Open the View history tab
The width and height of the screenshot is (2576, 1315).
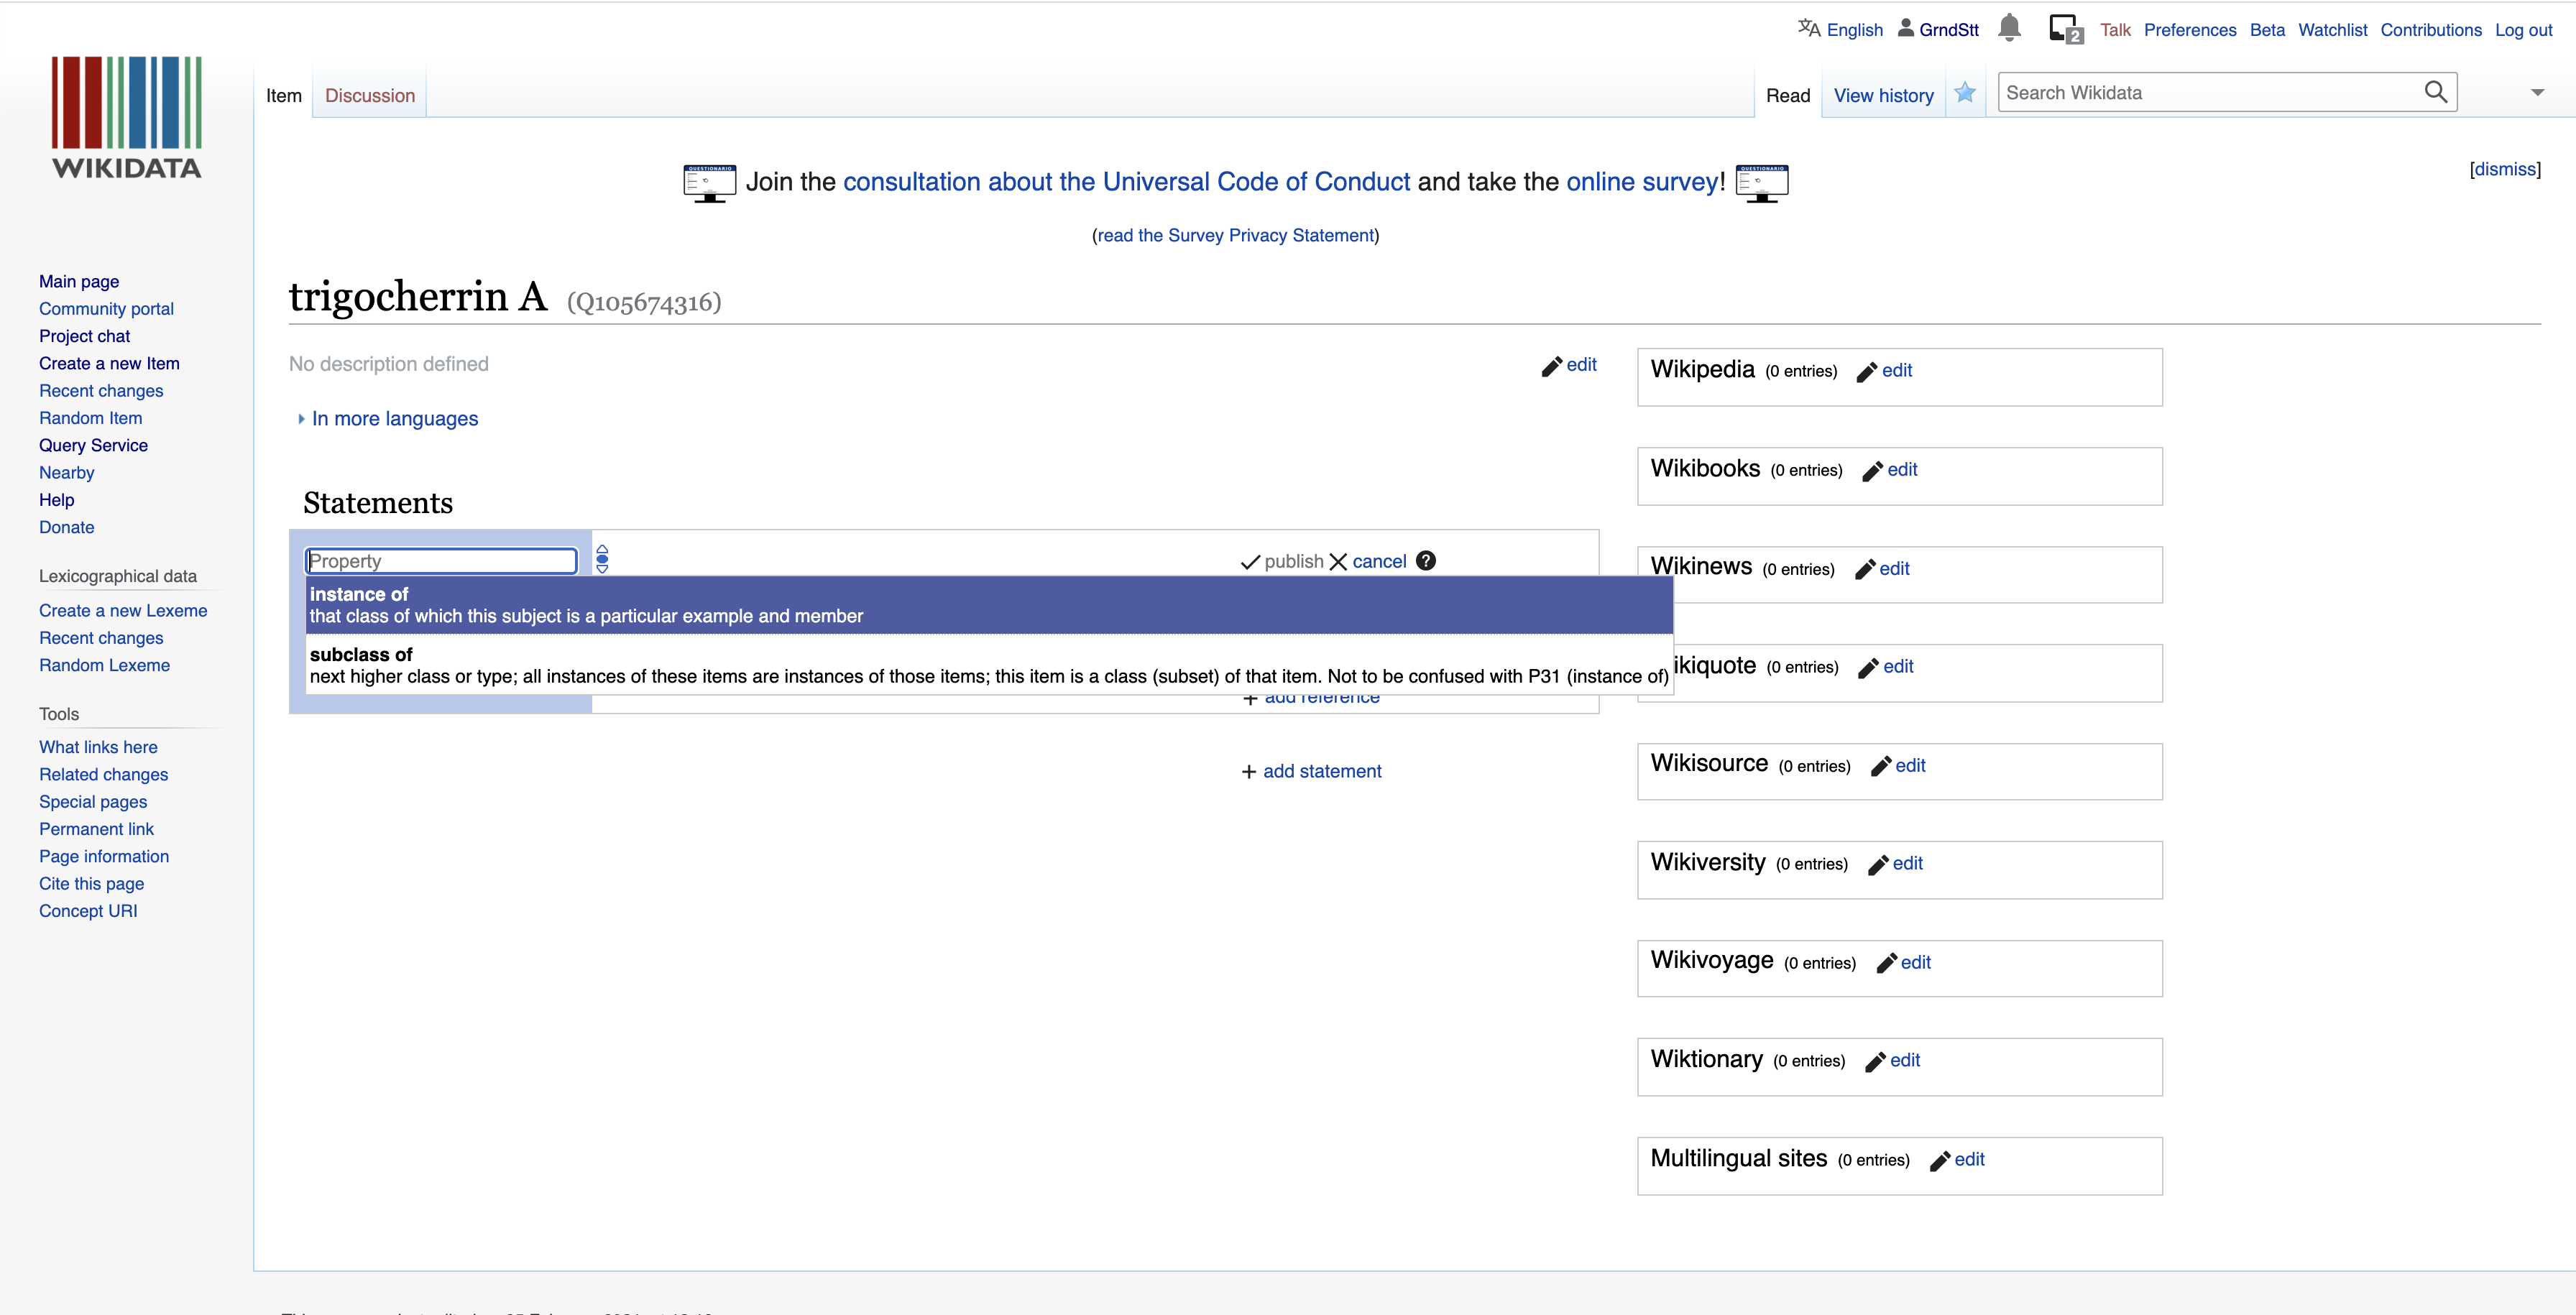(1883, 96)
